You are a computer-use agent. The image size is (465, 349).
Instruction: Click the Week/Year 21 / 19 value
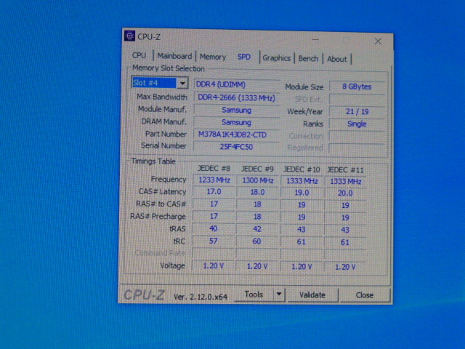click(x=357, y=112)
